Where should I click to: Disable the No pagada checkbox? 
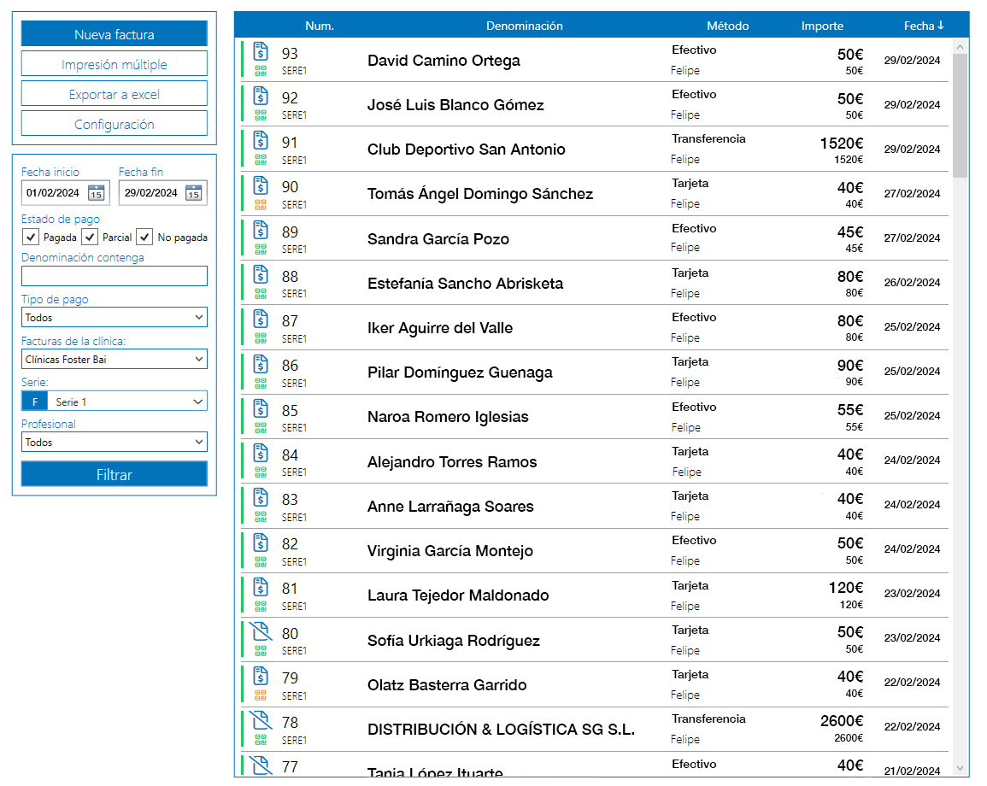tap(145, 238)
